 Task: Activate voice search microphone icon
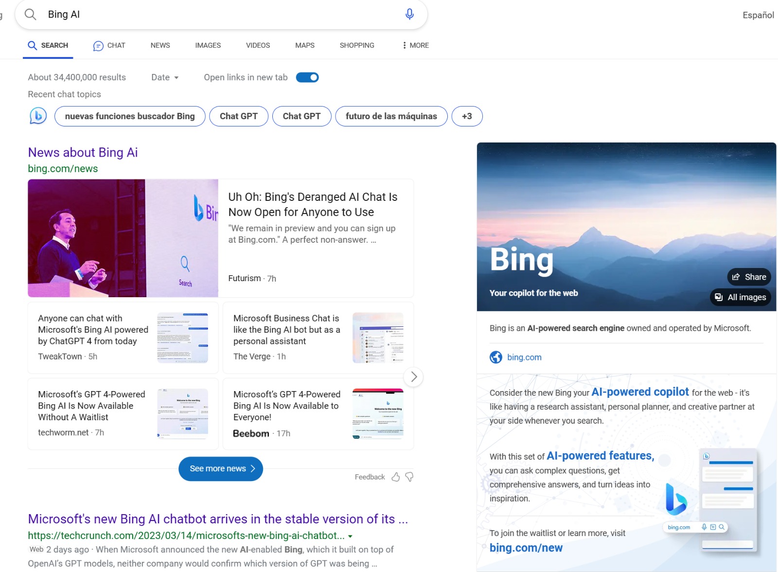(409, 14)
